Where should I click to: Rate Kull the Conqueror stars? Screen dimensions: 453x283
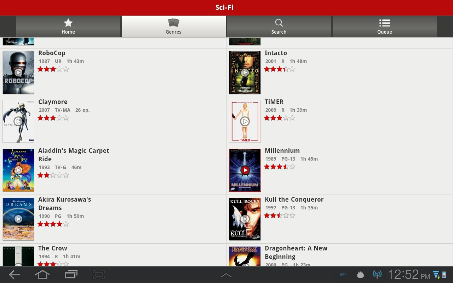[x=280, y=216]
